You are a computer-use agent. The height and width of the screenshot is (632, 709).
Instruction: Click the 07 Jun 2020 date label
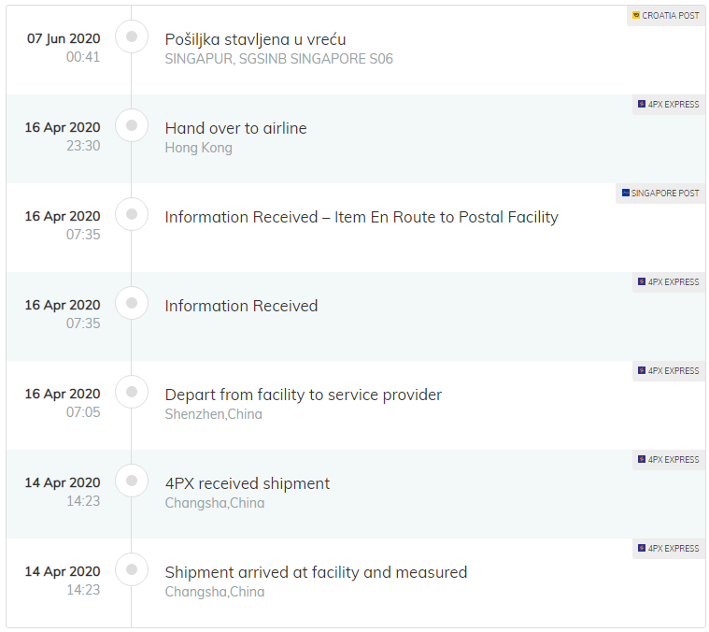pos(63,38)
